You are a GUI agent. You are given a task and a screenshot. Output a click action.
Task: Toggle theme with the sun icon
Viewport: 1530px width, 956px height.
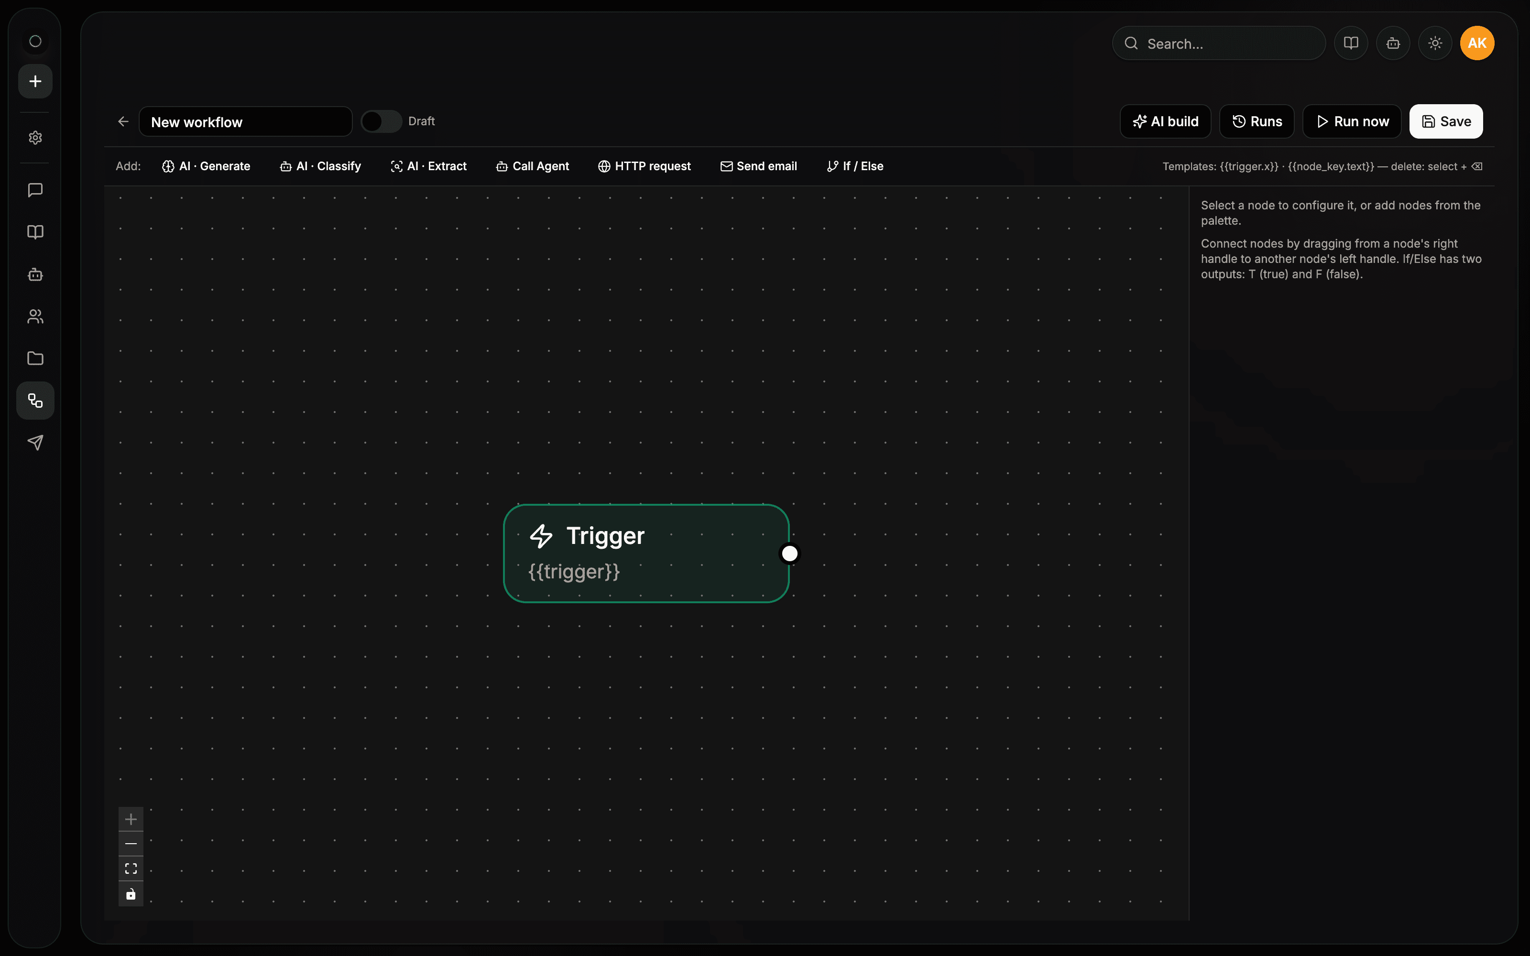[x=1435, y=43]
